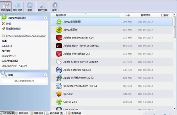Switch to Traced install (追踪安装) tab
The width and height of the screenshot is (177, 115).
pos(74,113)
